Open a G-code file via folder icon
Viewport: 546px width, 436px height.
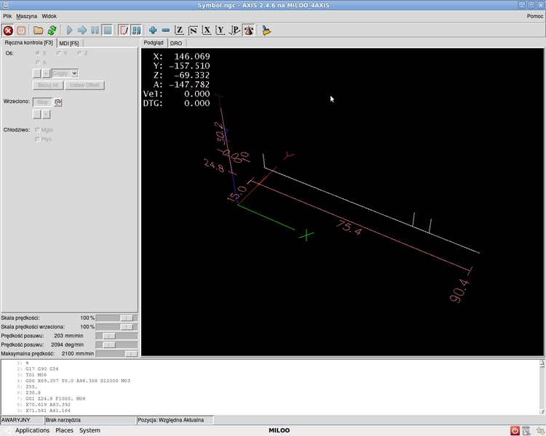point(39,31)
